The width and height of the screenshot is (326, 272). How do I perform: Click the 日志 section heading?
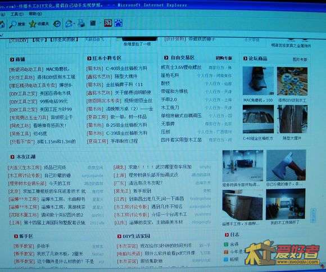click(x=234, y=235)
